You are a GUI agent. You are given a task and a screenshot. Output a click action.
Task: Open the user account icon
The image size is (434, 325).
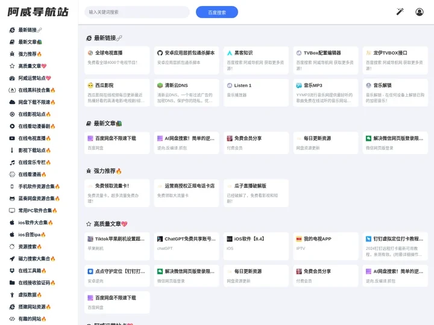point(420,12)
